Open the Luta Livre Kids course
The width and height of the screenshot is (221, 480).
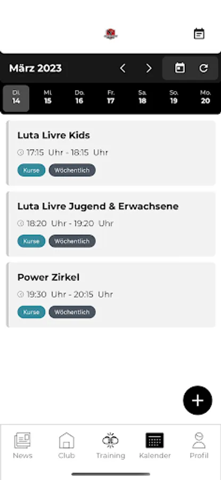click(x=111, y=153)
